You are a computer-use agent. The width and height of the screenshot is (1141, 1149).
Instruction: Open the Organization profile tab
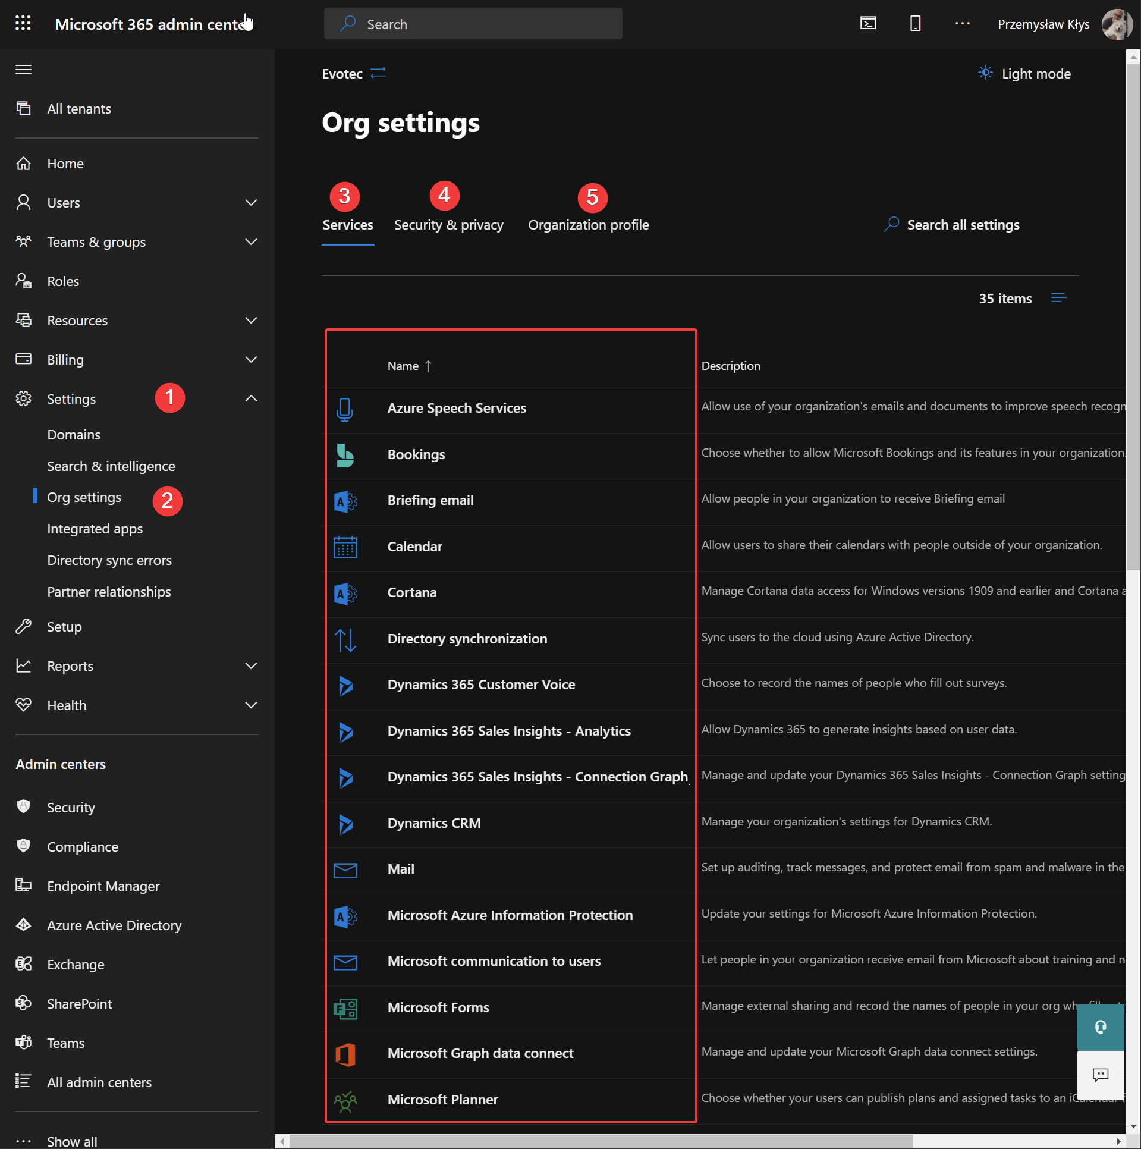(x=589, y=225)
